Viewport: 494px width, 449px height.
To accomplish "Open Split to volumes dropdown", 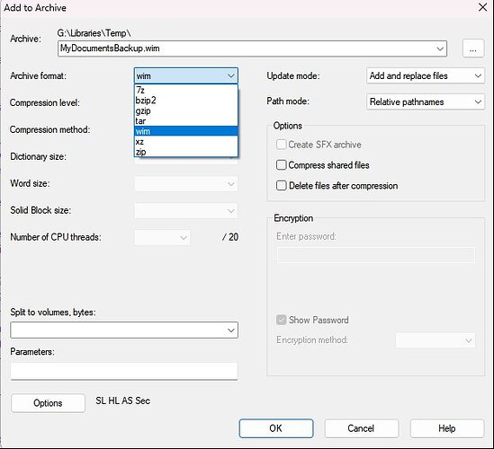I will 124,330.
